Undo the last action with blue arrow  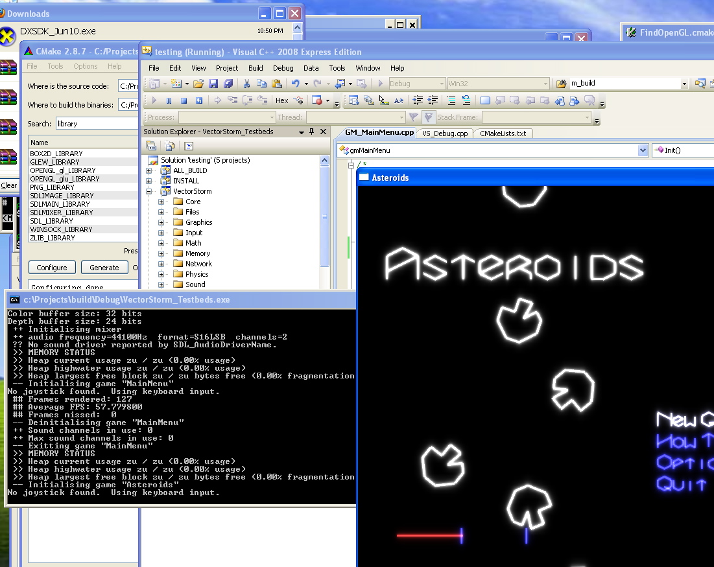click(x=296, y=84)
